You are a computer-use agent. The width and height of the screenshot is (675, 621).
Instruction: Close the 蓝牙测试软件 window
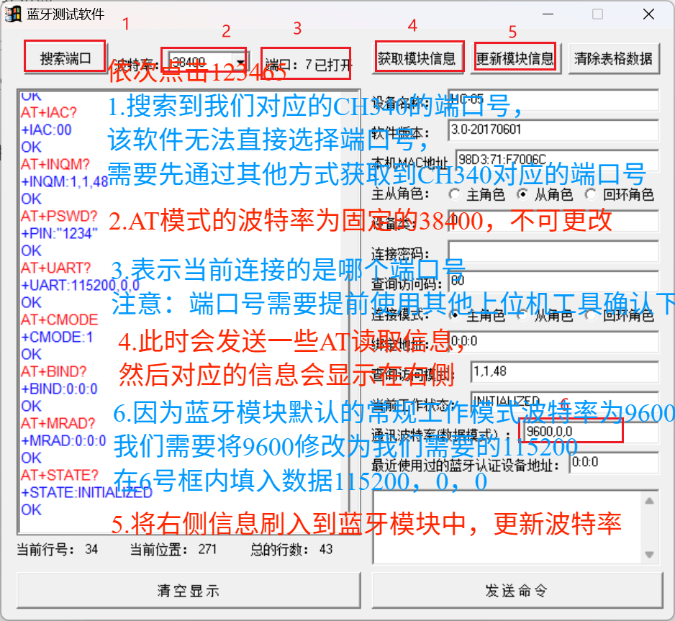point(648,14)
